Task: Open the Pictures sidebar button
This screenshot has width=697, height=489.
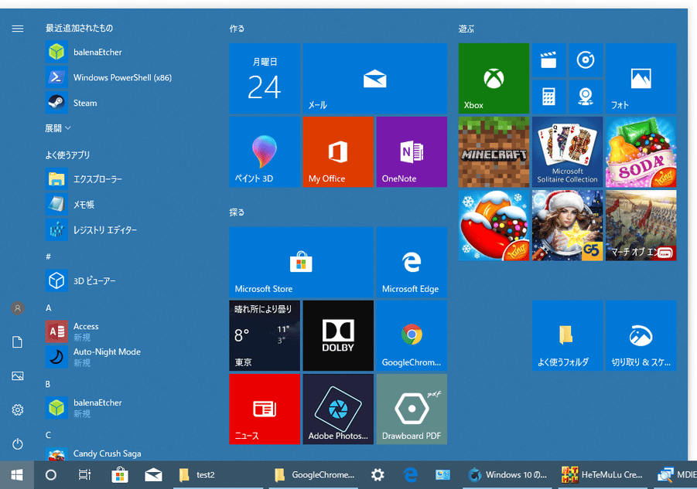Action: [18, 376]
